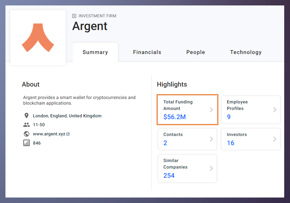Click the Highlights section heading
290x203 pixels.
point(172,84)
